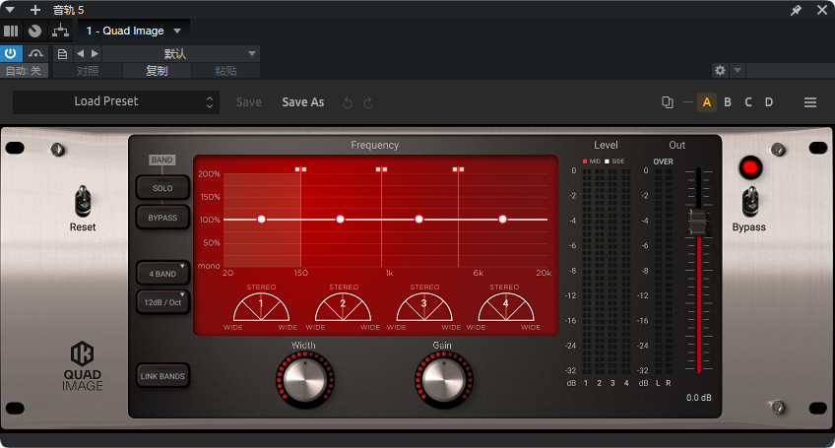835x448 pixels.
Task: Click the round knob icon in top bar
Action: tap(34, 31)
